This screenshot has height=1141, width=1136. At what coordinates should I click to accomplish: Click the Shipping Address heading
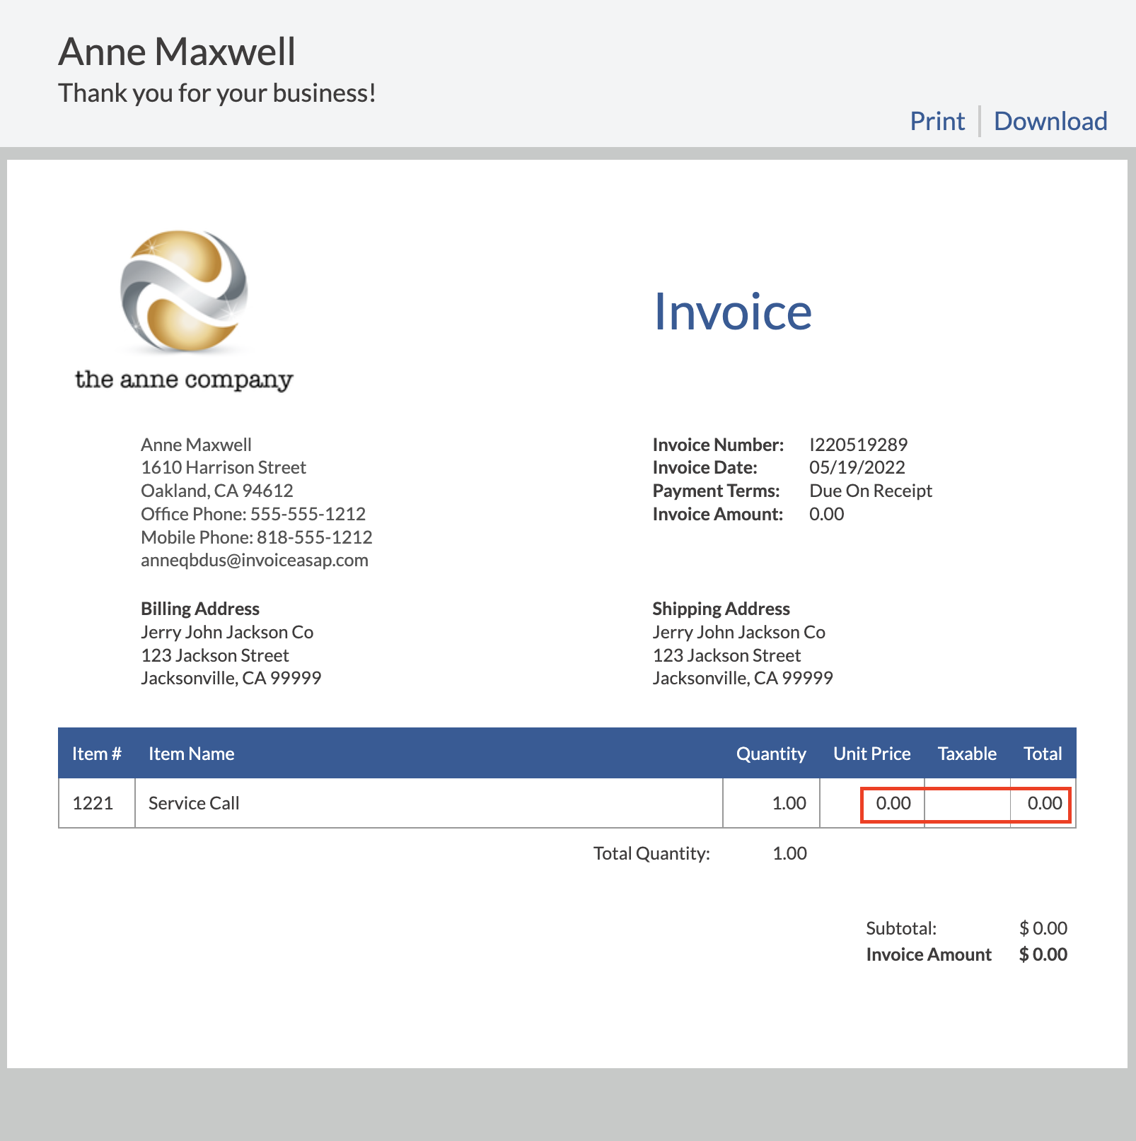pos(720,608)
